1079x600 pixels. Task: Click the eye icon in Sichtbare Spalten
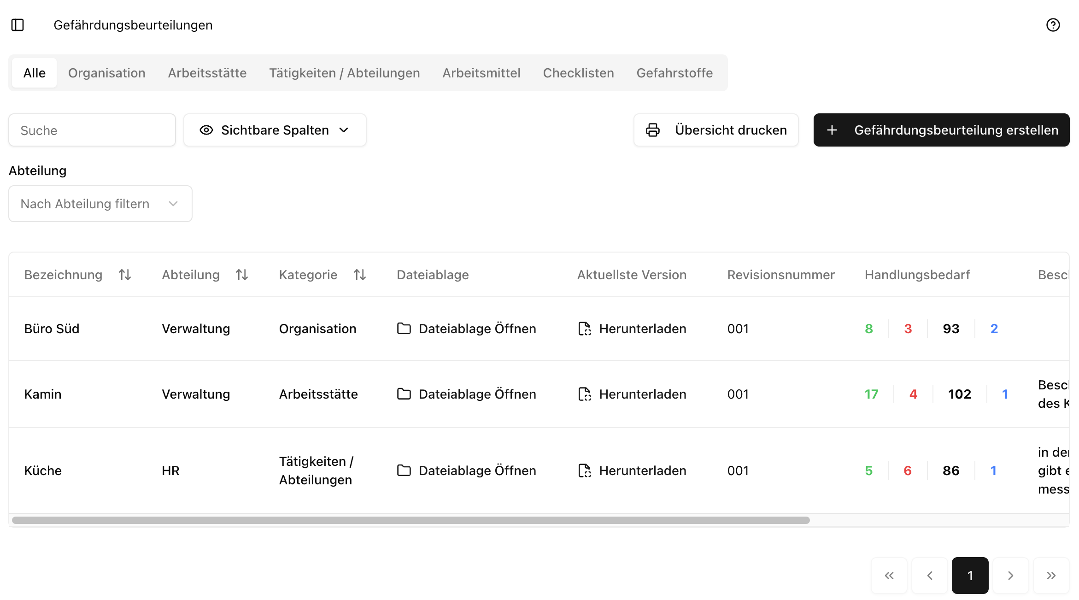pyautogui.click(x=205, y=130)
